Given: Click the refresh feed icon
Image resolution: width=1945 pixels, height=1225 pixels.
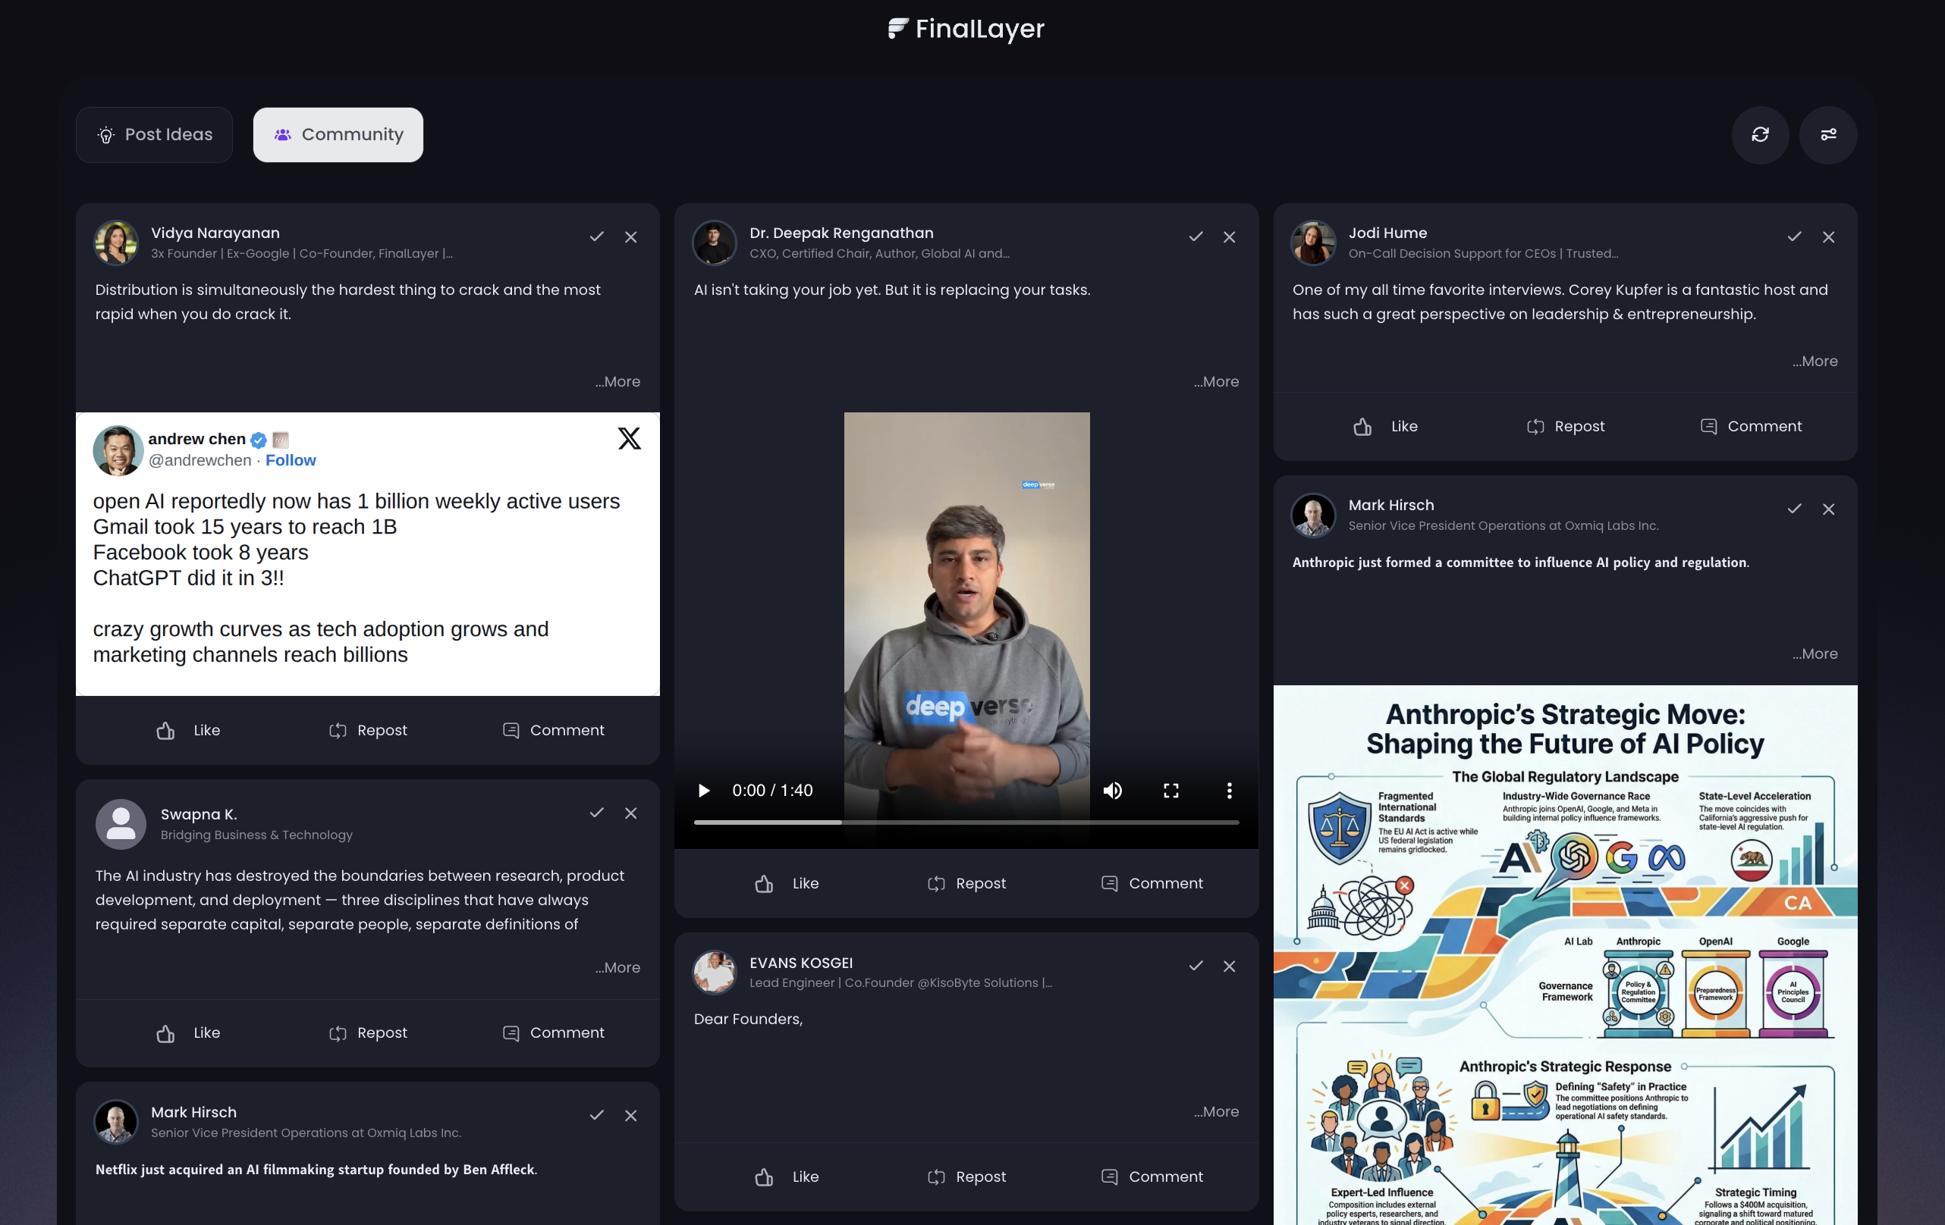Looking at the screenshot, I should 1761,135.
